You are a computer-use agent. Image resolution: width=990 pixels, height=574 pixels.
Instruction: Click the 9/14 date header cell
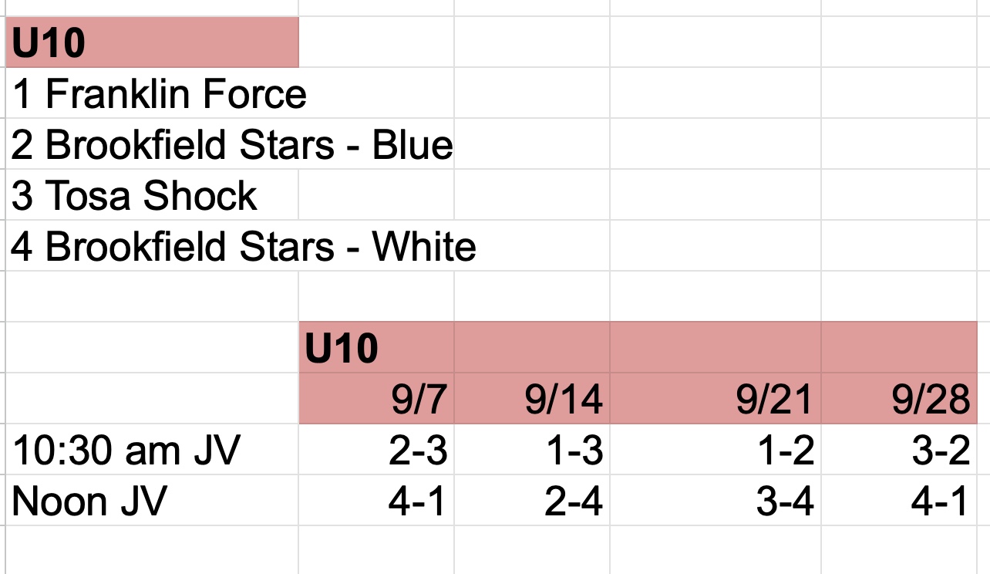(532, 399)
